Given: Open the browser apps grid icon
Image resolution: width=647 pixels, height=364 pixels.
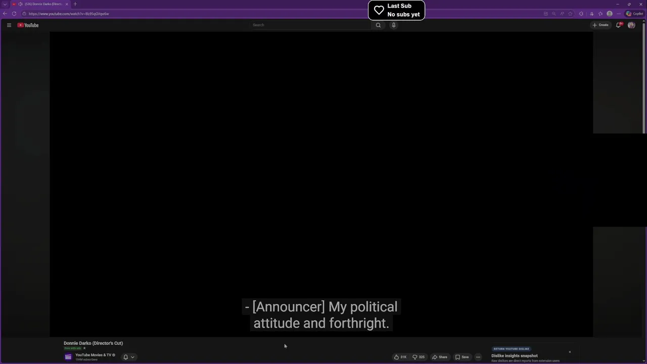Looking at the screenshot, I should tap(545, 14).
